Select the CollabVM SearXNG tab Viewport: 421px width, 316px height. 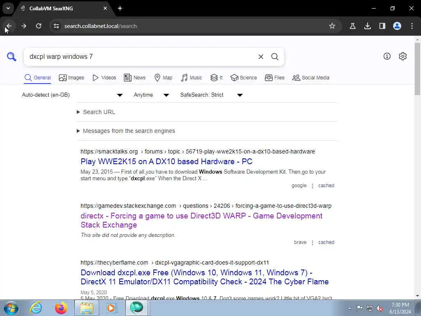coord(64,9)
